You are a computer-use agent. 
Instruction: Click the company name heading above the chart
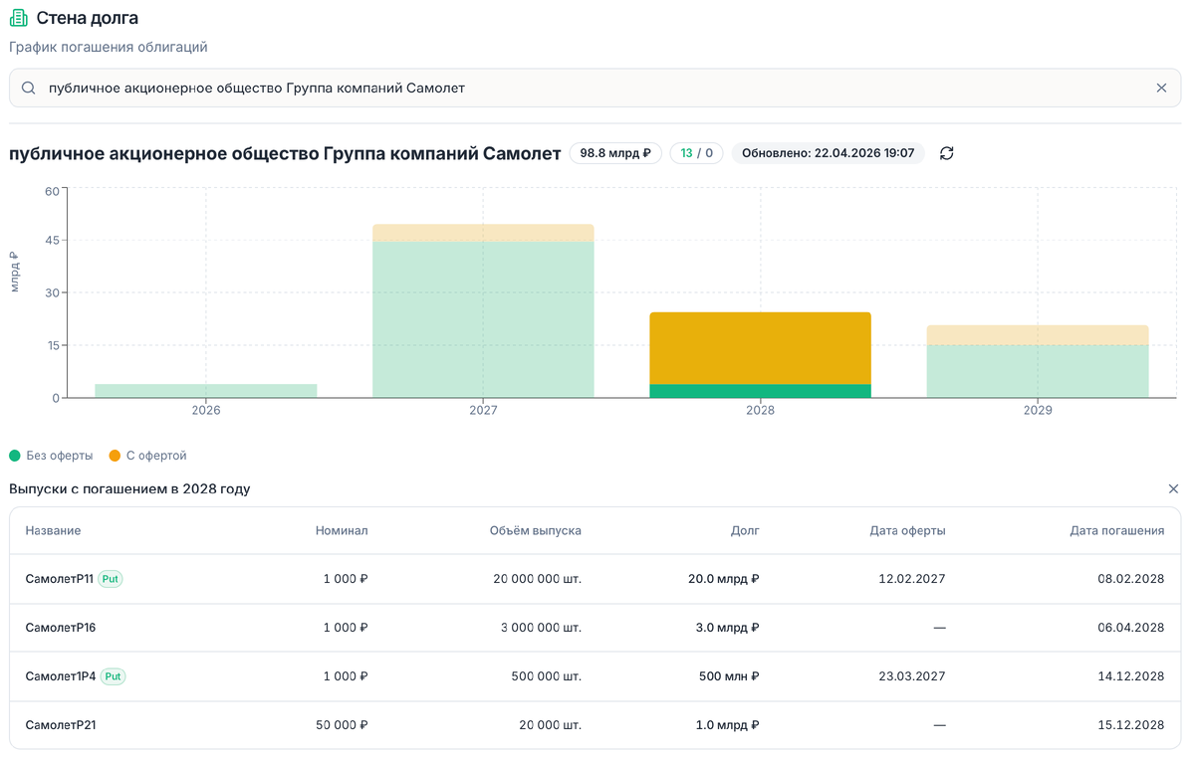pyautogui.click(x=285, y=153)
